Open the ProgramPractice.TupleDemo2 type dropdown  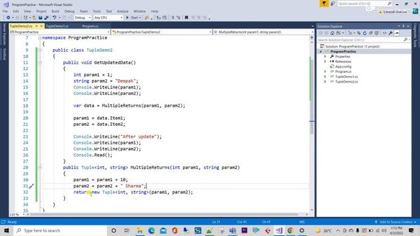coord(161,32)
